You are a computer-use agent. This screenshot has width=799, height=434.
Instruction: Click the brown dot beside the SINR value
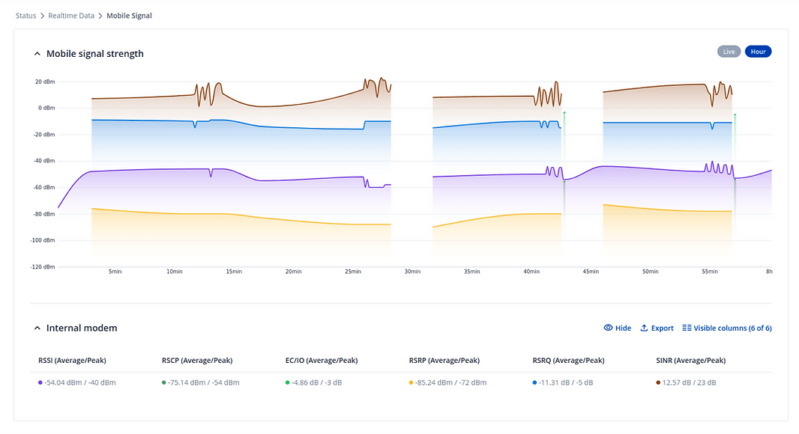657,382
